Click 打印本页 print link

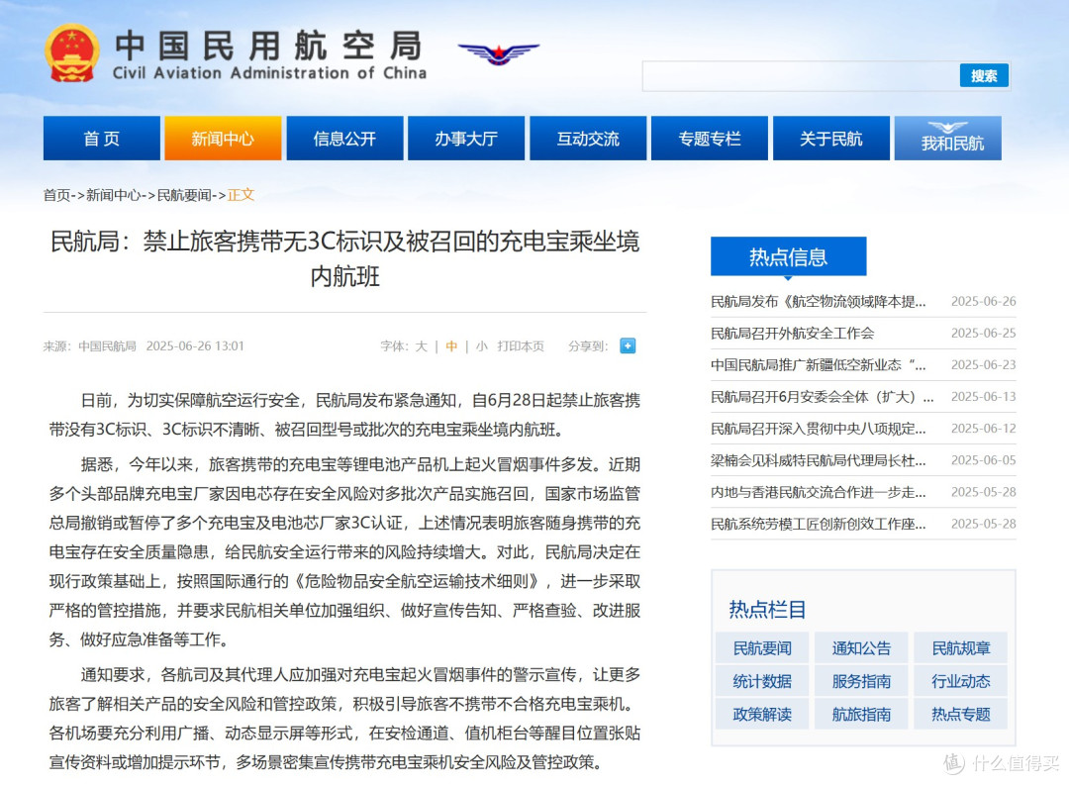521,346
